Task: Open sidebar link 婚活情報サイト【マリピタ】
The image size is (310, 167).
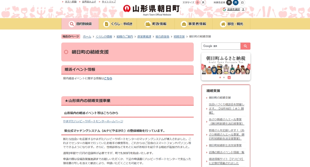Action: [227, 161]
